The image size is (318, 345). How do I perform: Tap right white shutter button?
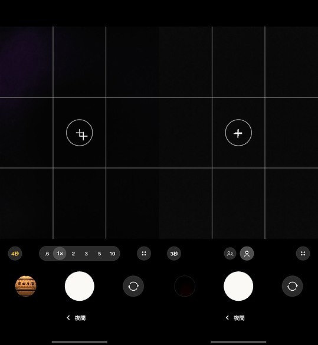[x=238, y=286]
